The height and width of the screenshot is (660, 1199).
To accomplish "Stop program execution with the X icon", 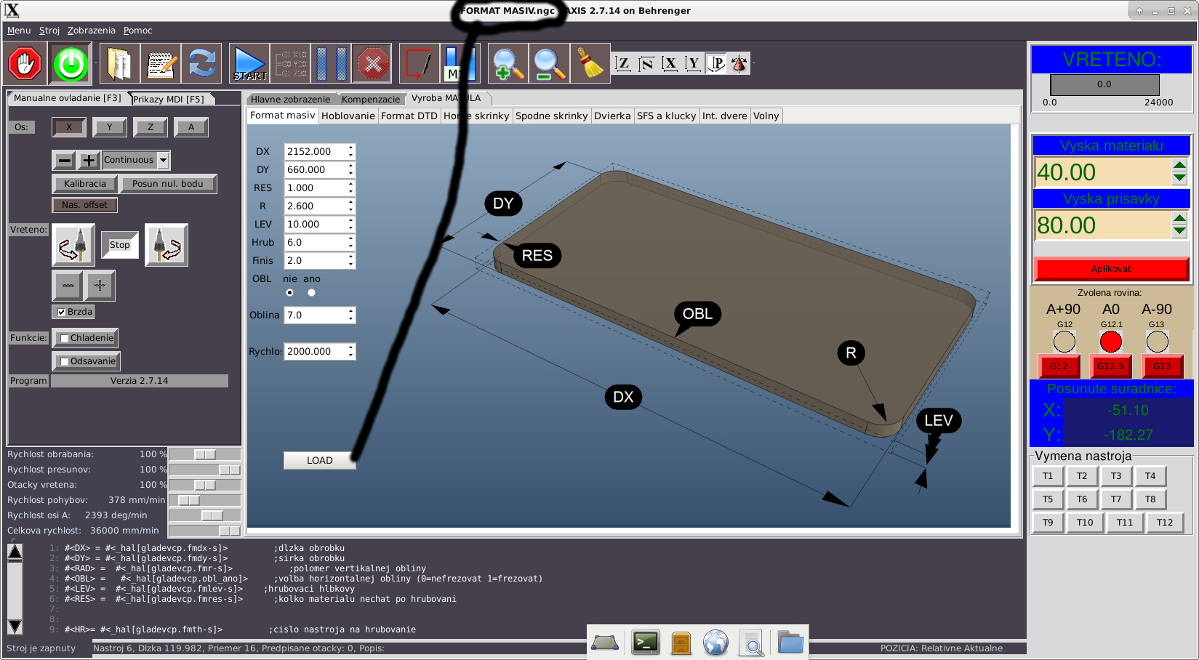I will click(372, 64).
